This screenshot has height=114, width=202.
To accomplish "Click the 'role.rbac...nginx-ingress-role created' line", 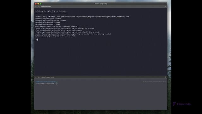I will click(58, 30).
